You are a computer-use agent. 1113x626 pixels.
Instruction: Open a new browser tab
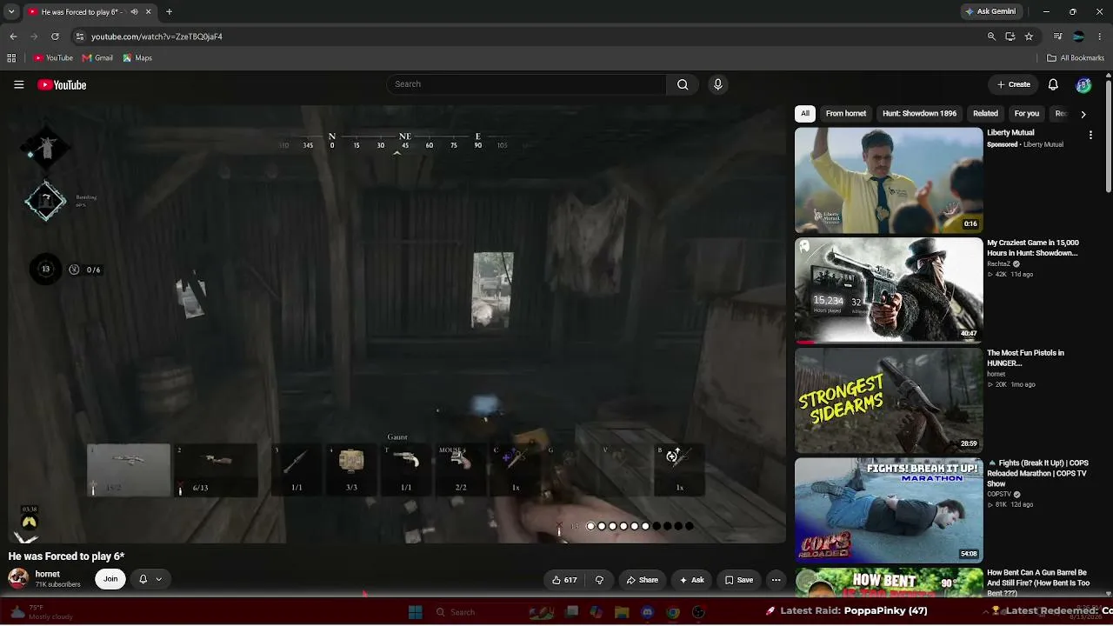pos(169,12)
